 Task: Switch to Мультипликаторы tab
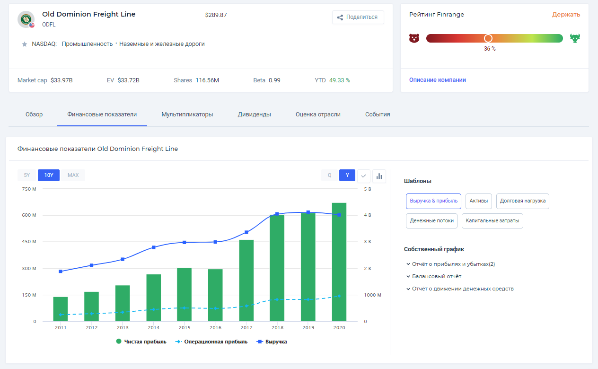pos(187,114)
